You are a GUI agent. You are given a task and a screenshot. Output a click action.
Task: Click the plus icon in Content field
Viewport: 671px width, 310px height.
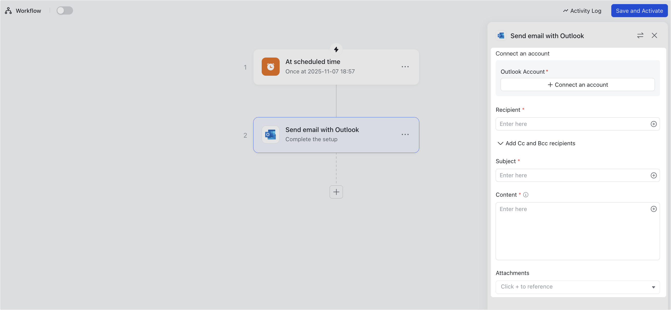point(653,209)
